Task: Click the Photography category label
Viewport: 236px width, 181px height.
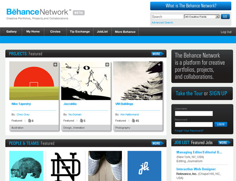Action: pyautogui.click(x=123, y=128)
